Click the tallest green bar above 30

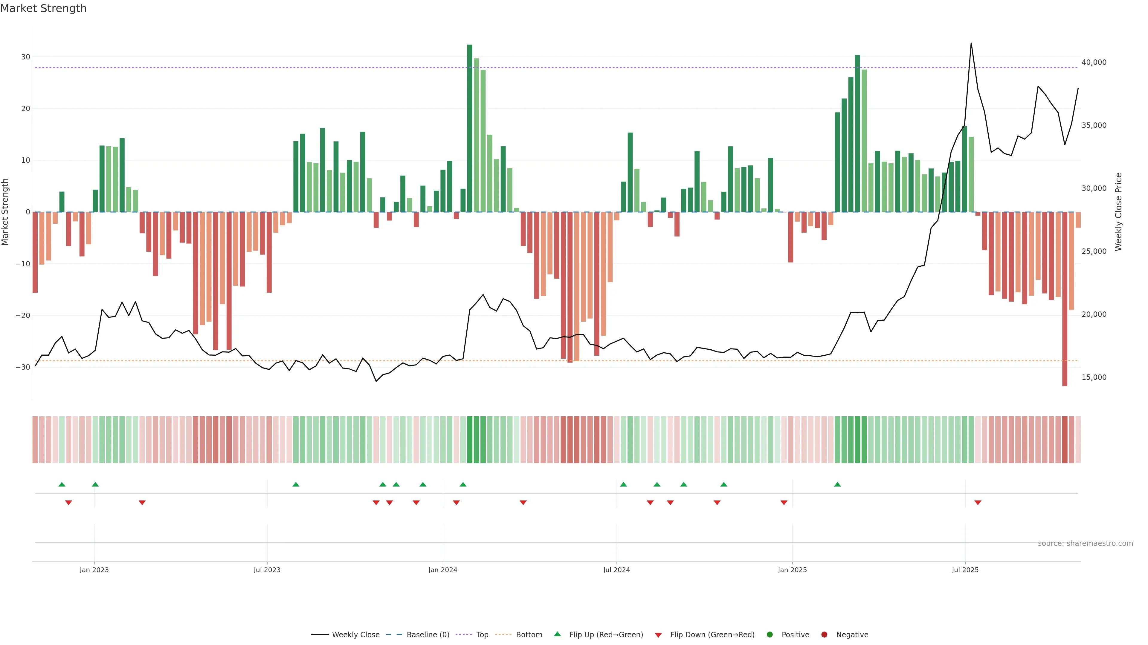(470, 128)
